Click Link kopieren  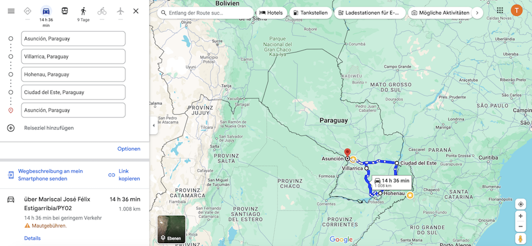click(x=129, y=175)
